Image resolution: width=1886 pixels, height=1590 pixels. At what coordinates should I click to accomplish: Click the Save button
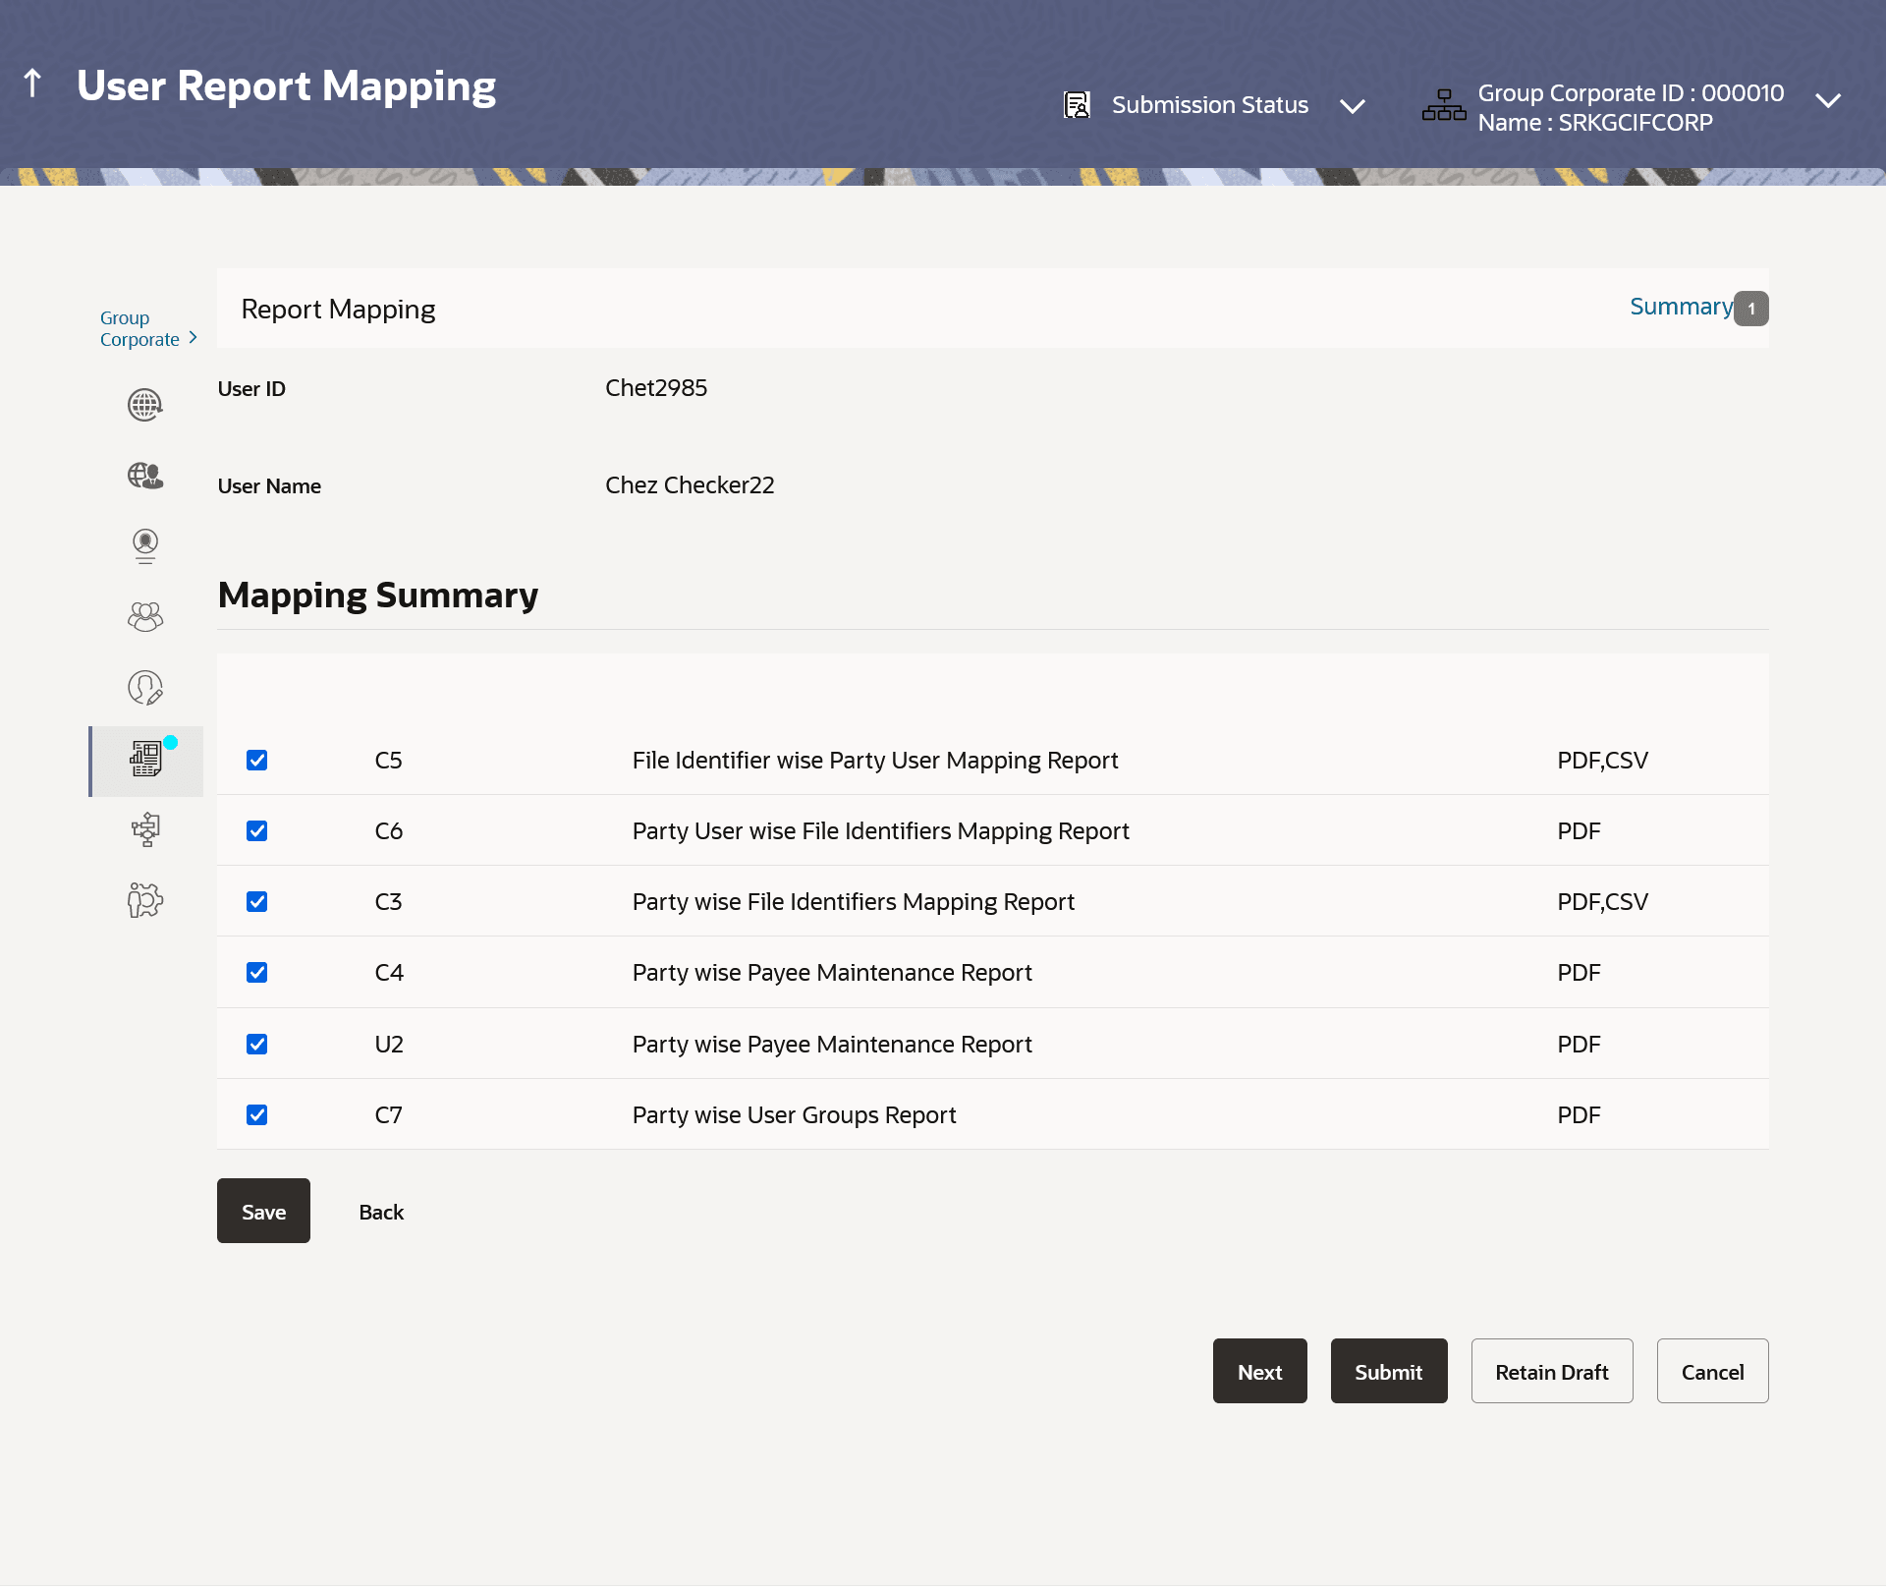coord(263,1212)
